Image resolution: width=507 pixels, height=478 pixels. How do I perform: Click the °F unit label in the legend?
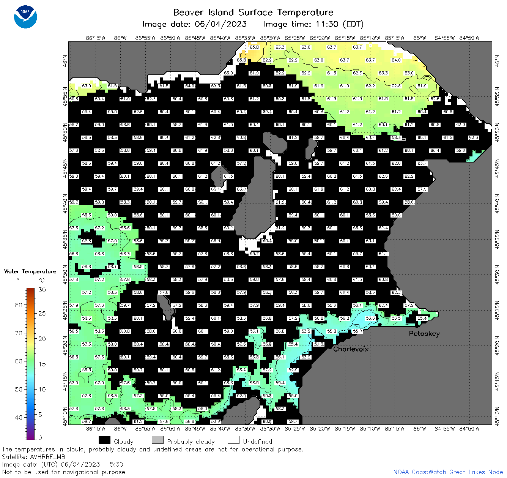[20, 280]
